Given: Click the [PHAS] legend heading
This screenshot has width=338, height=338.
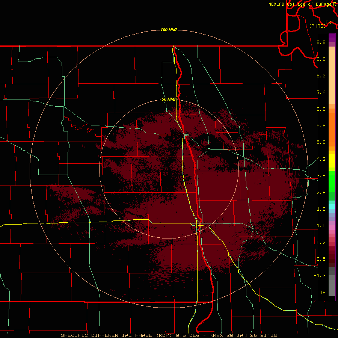Looking at the screenshot, I should coord(317,26).
